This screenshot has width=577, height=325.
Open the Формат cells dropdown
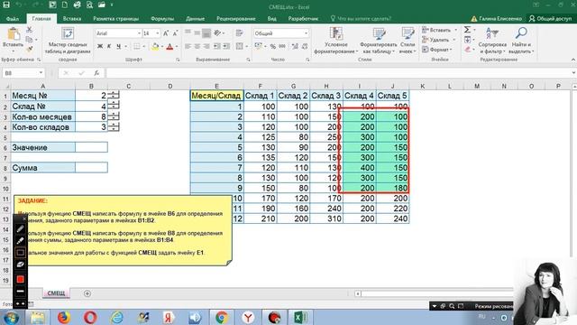(x=436, y=50)
